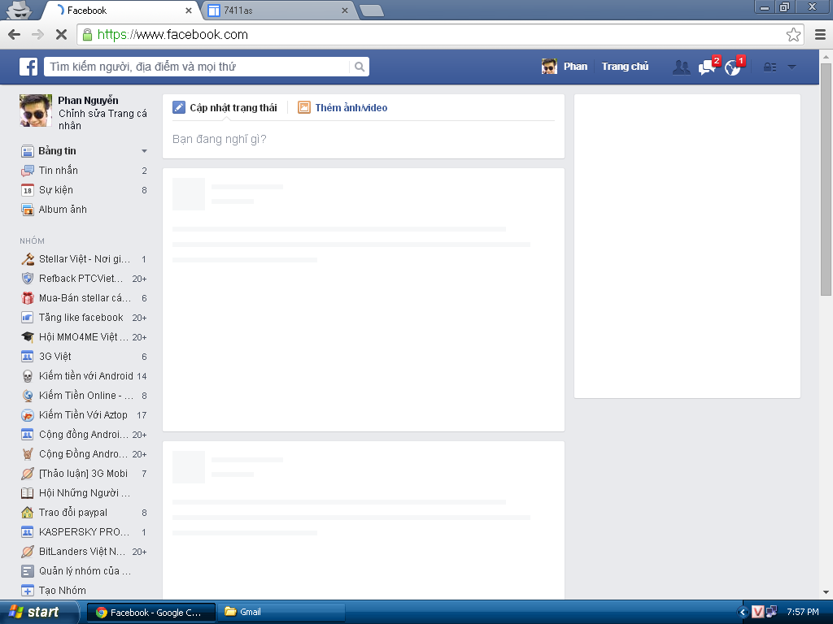Image resolution: width=833 pixels, height=624 pixels.
Task: Click BitLanders Việt planet icon
Action: point(28,552)
